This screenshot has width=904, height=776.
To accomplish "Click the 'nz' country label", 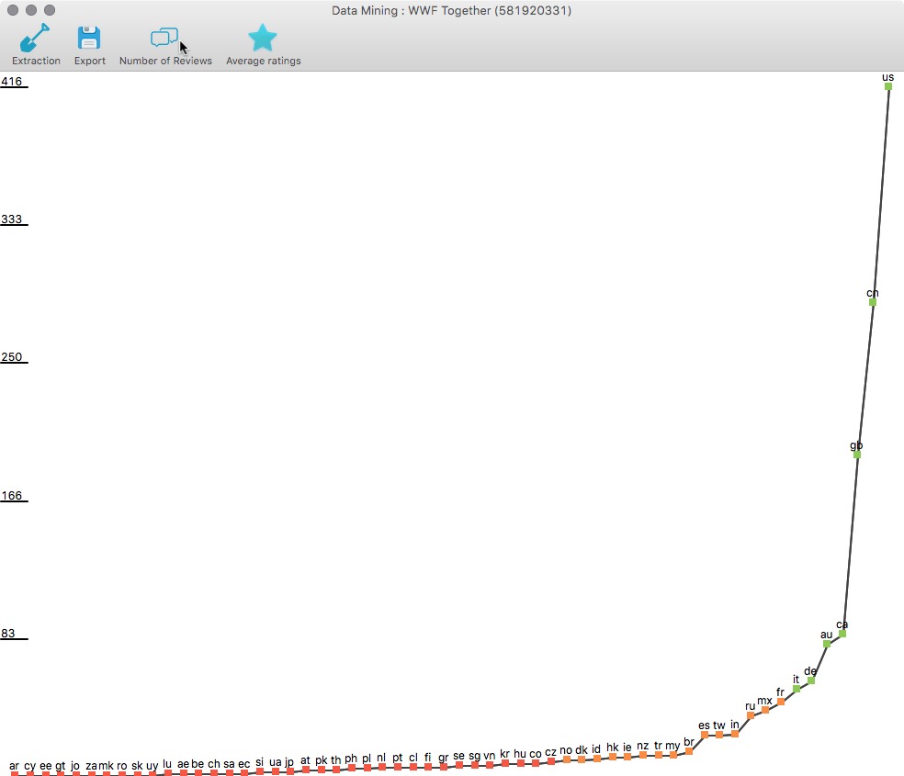I will 642,746.
